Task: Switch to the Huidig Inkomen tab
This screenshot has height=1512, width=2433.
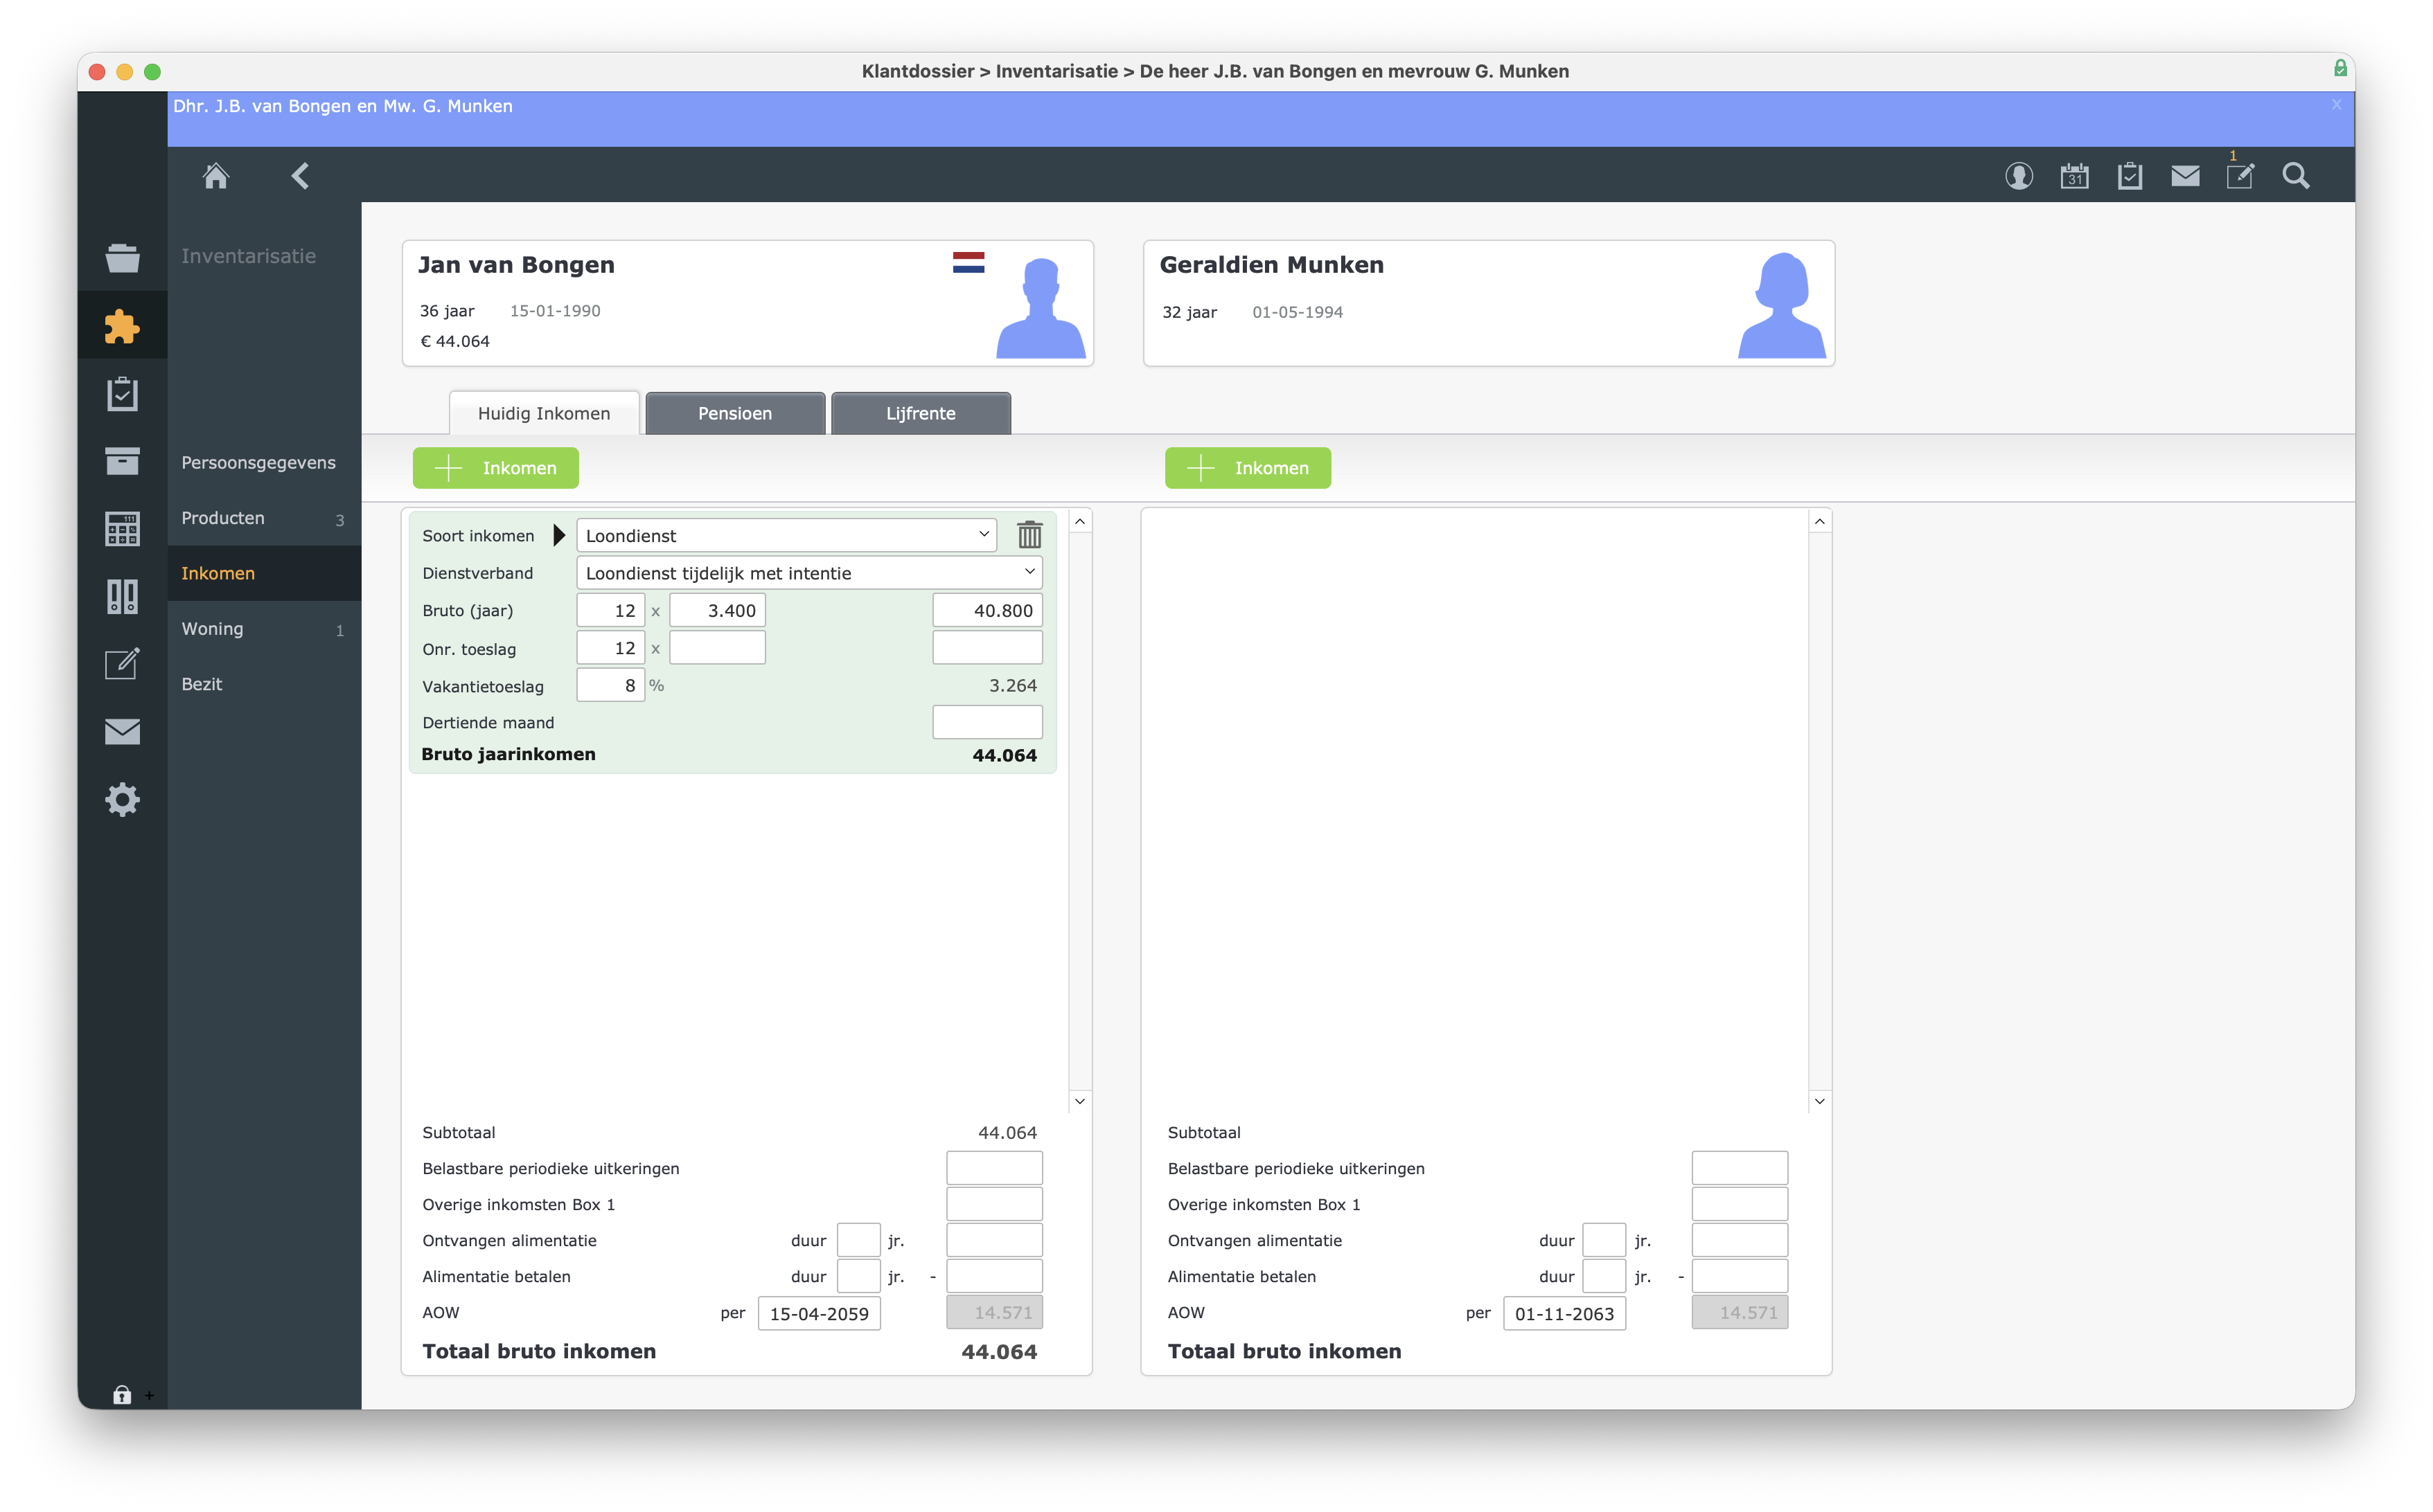Action: [543, 413]
